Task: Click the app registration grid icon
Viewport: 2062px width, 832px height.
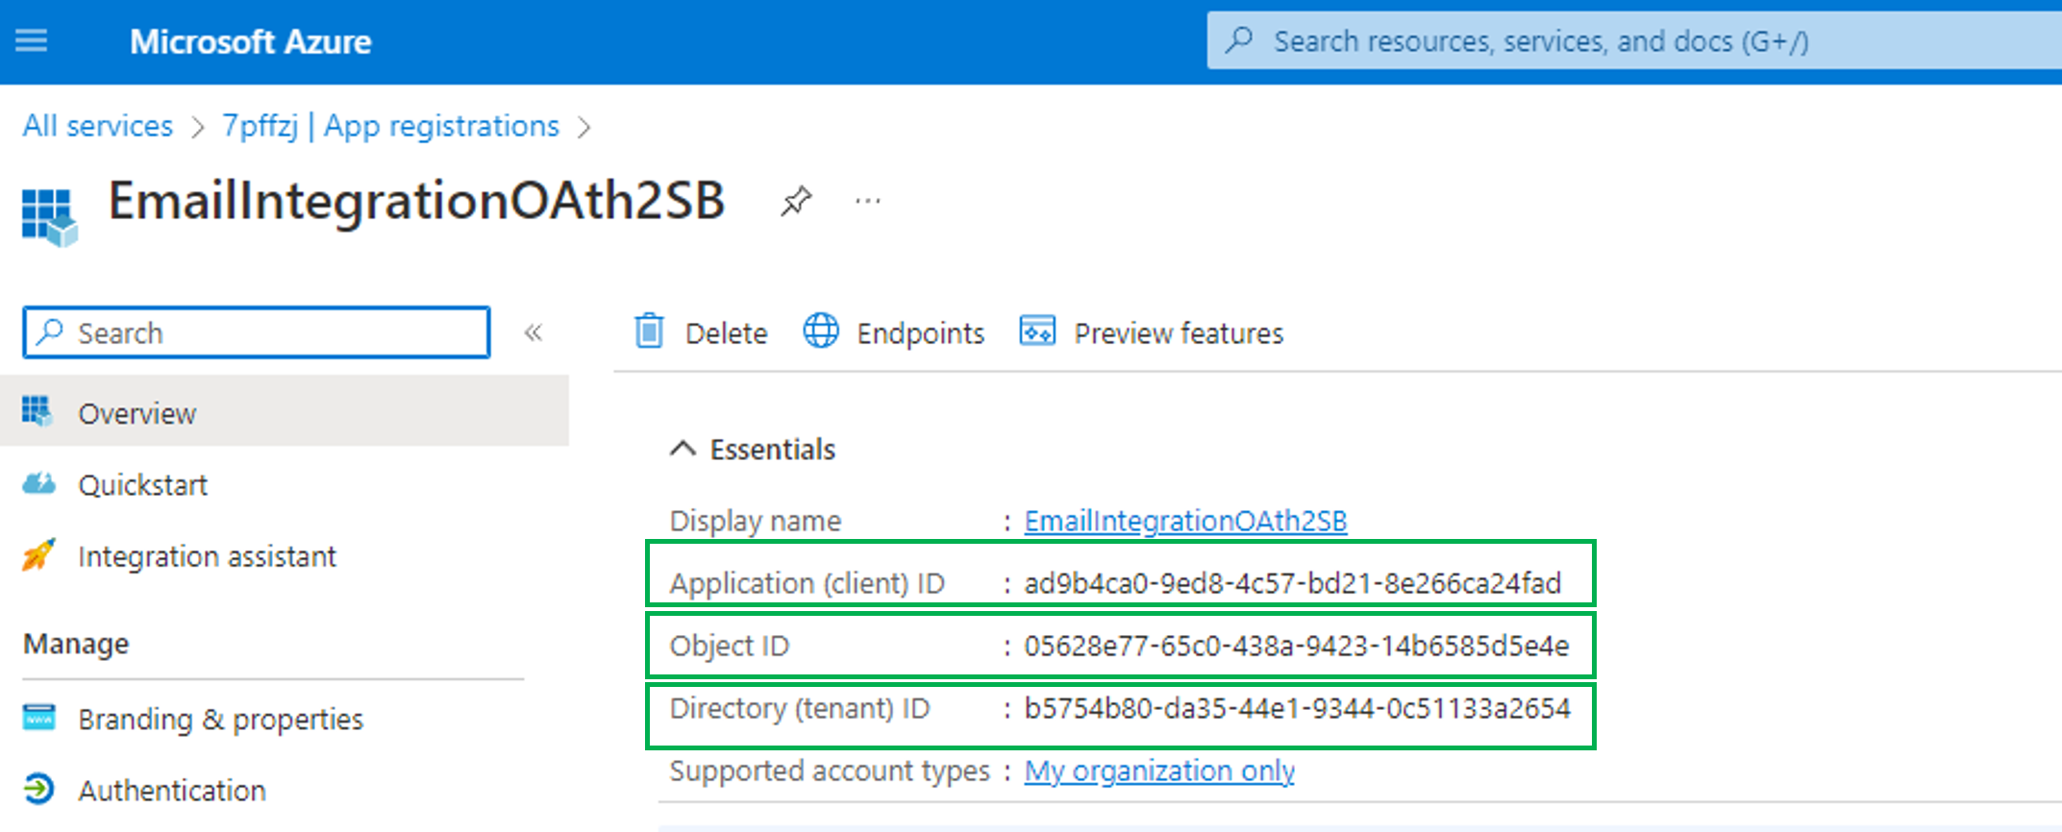Action: 50,216
